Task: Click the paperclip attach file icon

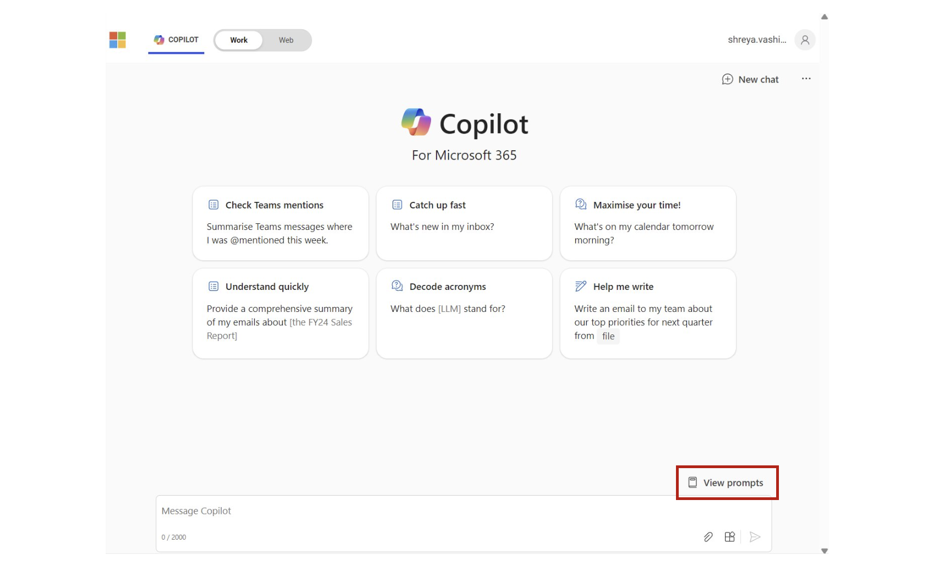Action: [x=708, y=537]
